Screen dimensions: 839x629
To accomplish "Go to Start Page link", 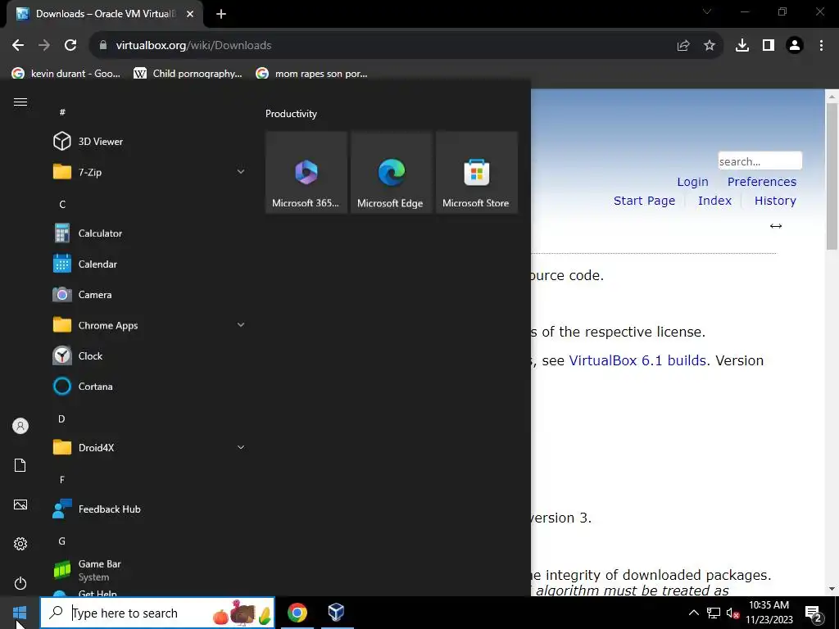I will click(644, 201).
